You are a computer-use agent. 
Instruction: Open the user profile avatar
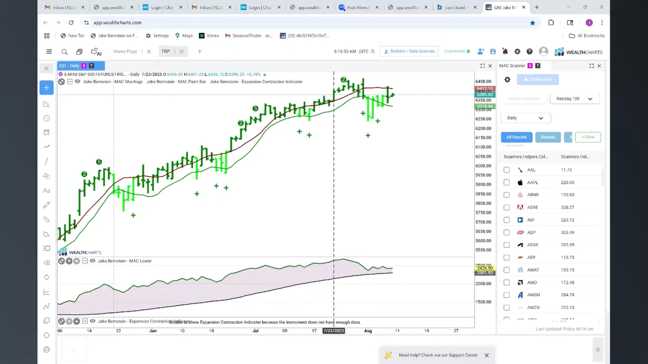point(543,52)
